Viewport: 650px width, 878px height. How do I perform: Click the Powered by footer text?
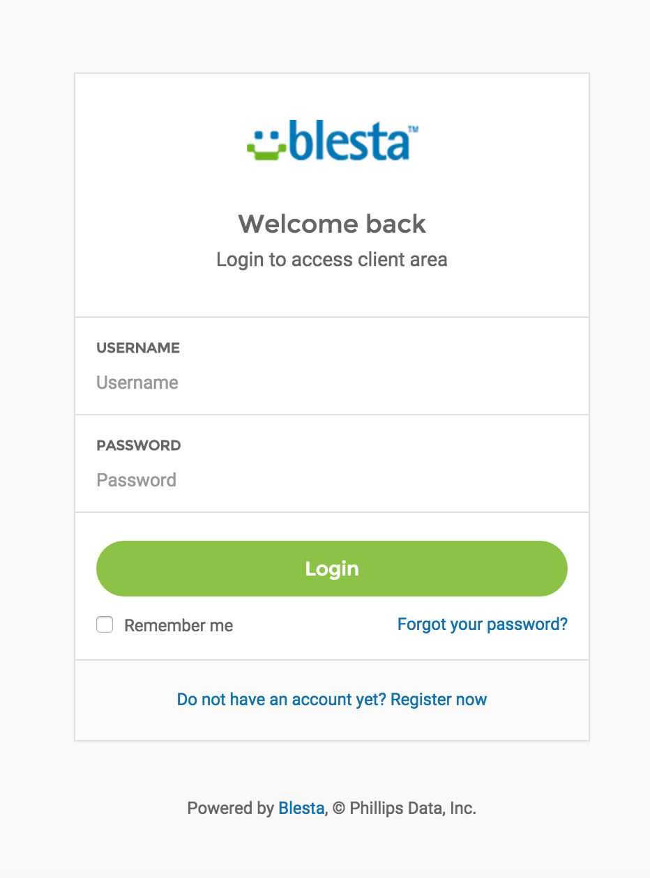(231, 808)
